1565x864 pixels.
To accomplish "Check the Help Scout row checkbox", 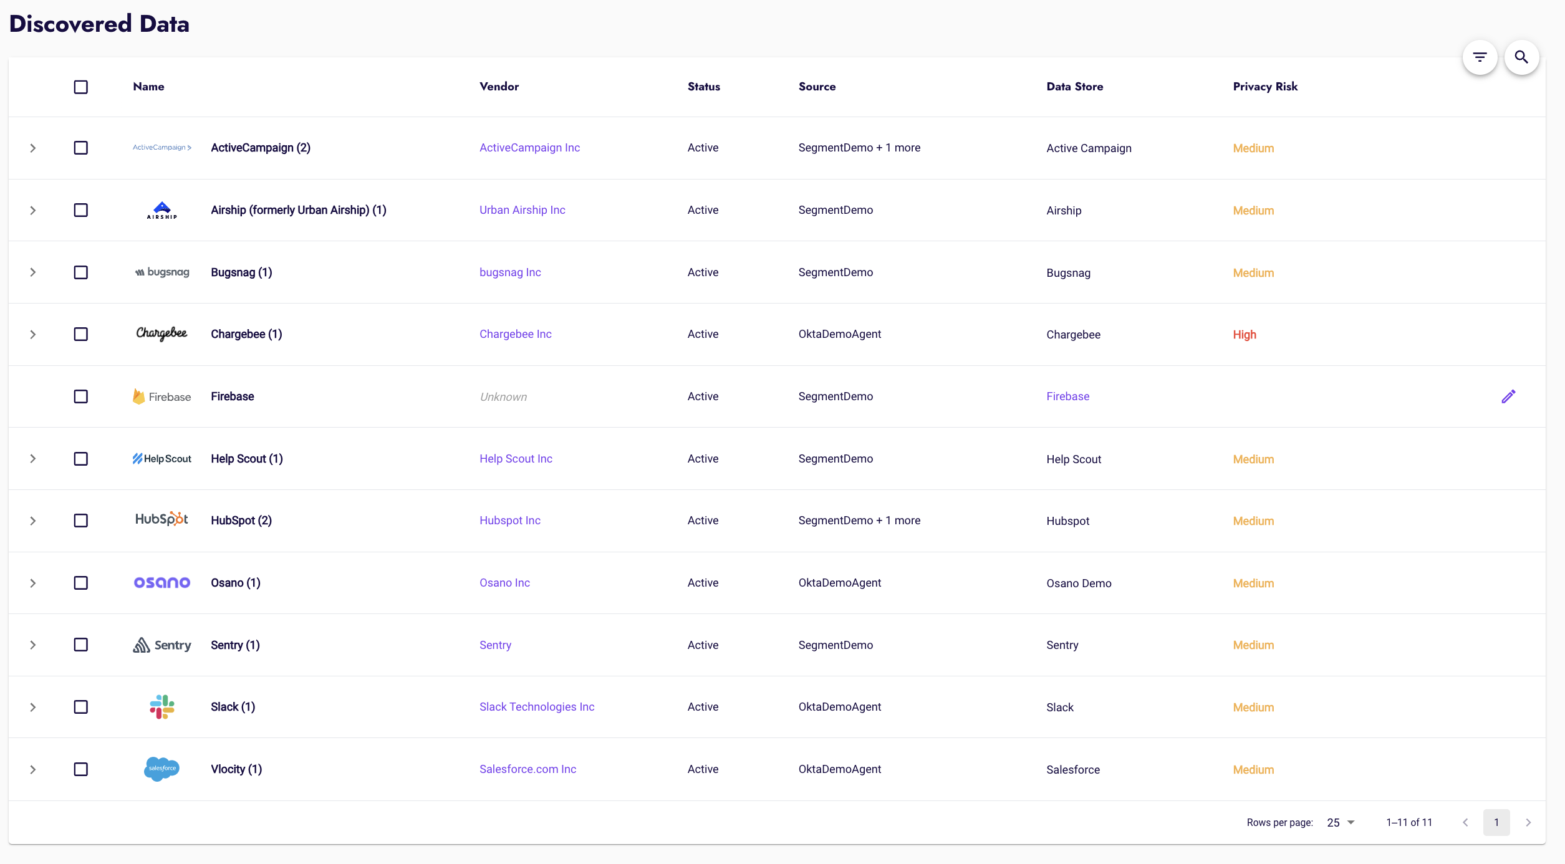I will (x=81, y=459).
